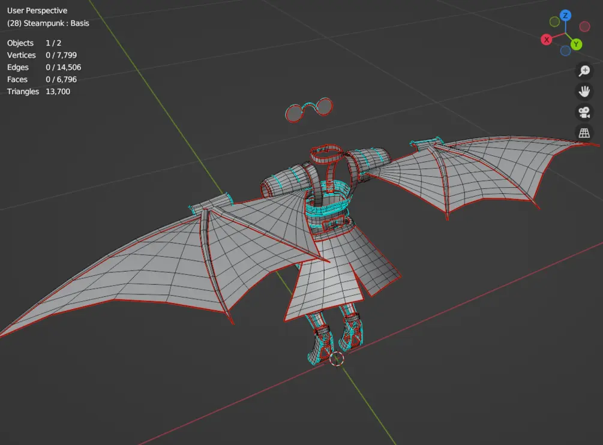Select the round goggles above the model
This screenshot has height=445, width=603.
[x=308, y=110]
